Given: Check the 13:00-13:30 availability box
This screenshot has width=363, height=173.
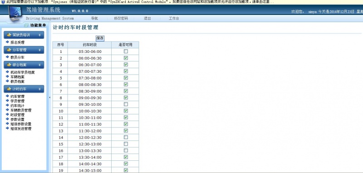Looking at the screenshot, I should pos(126,150).
